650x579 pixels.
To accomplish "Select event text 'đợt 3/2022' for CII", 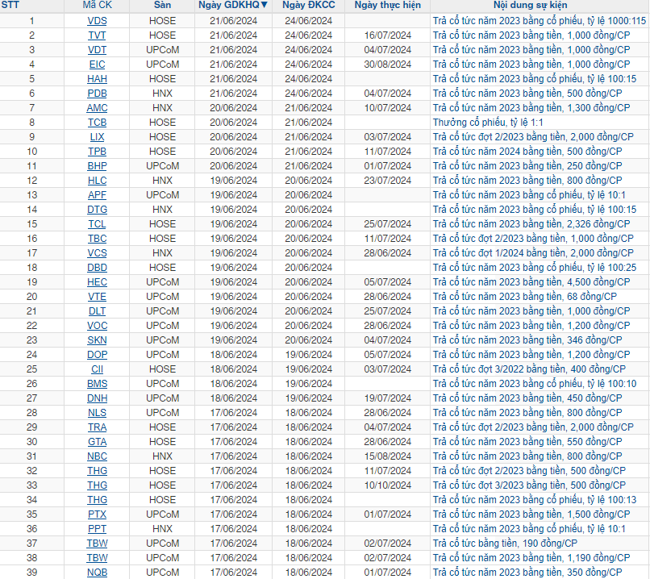I will click(502, 369).
